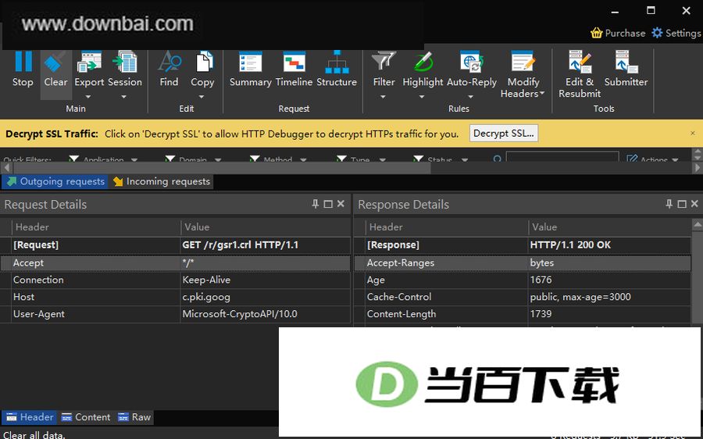
Task: Maximize the Request Details panel
Action: [x=328, y=204]
